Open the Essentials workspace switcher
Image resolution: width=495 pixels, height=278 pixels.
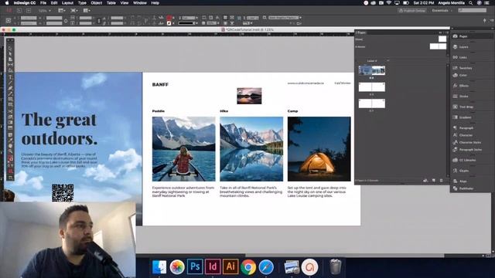(442, 10)
